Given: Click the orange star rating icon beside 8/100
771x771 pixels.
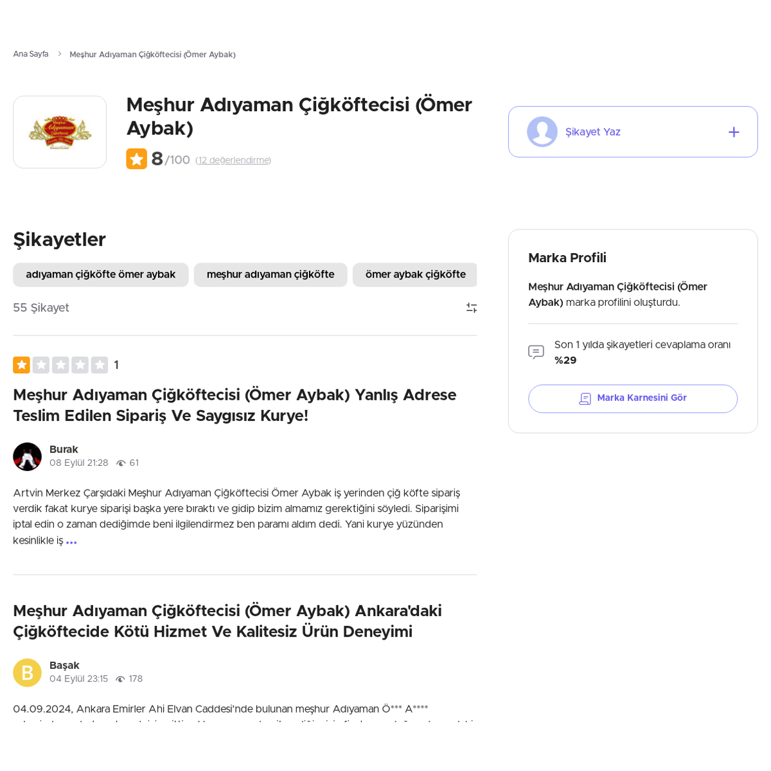Looking at the screenshot, I should (136, 159).
